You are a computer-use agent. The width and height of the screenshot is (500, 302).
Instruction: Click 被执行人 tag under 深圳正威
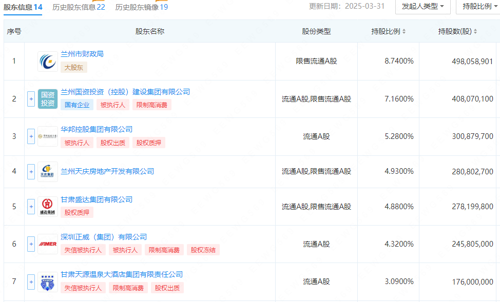click(125, 250)
